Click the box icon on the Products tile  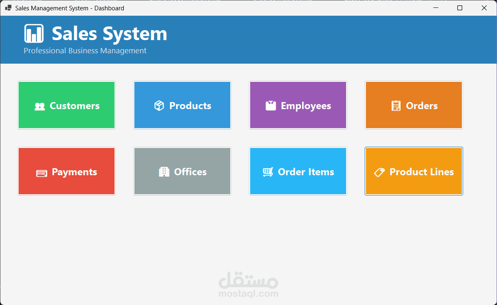pyautogui.click(x=159, y=105)
